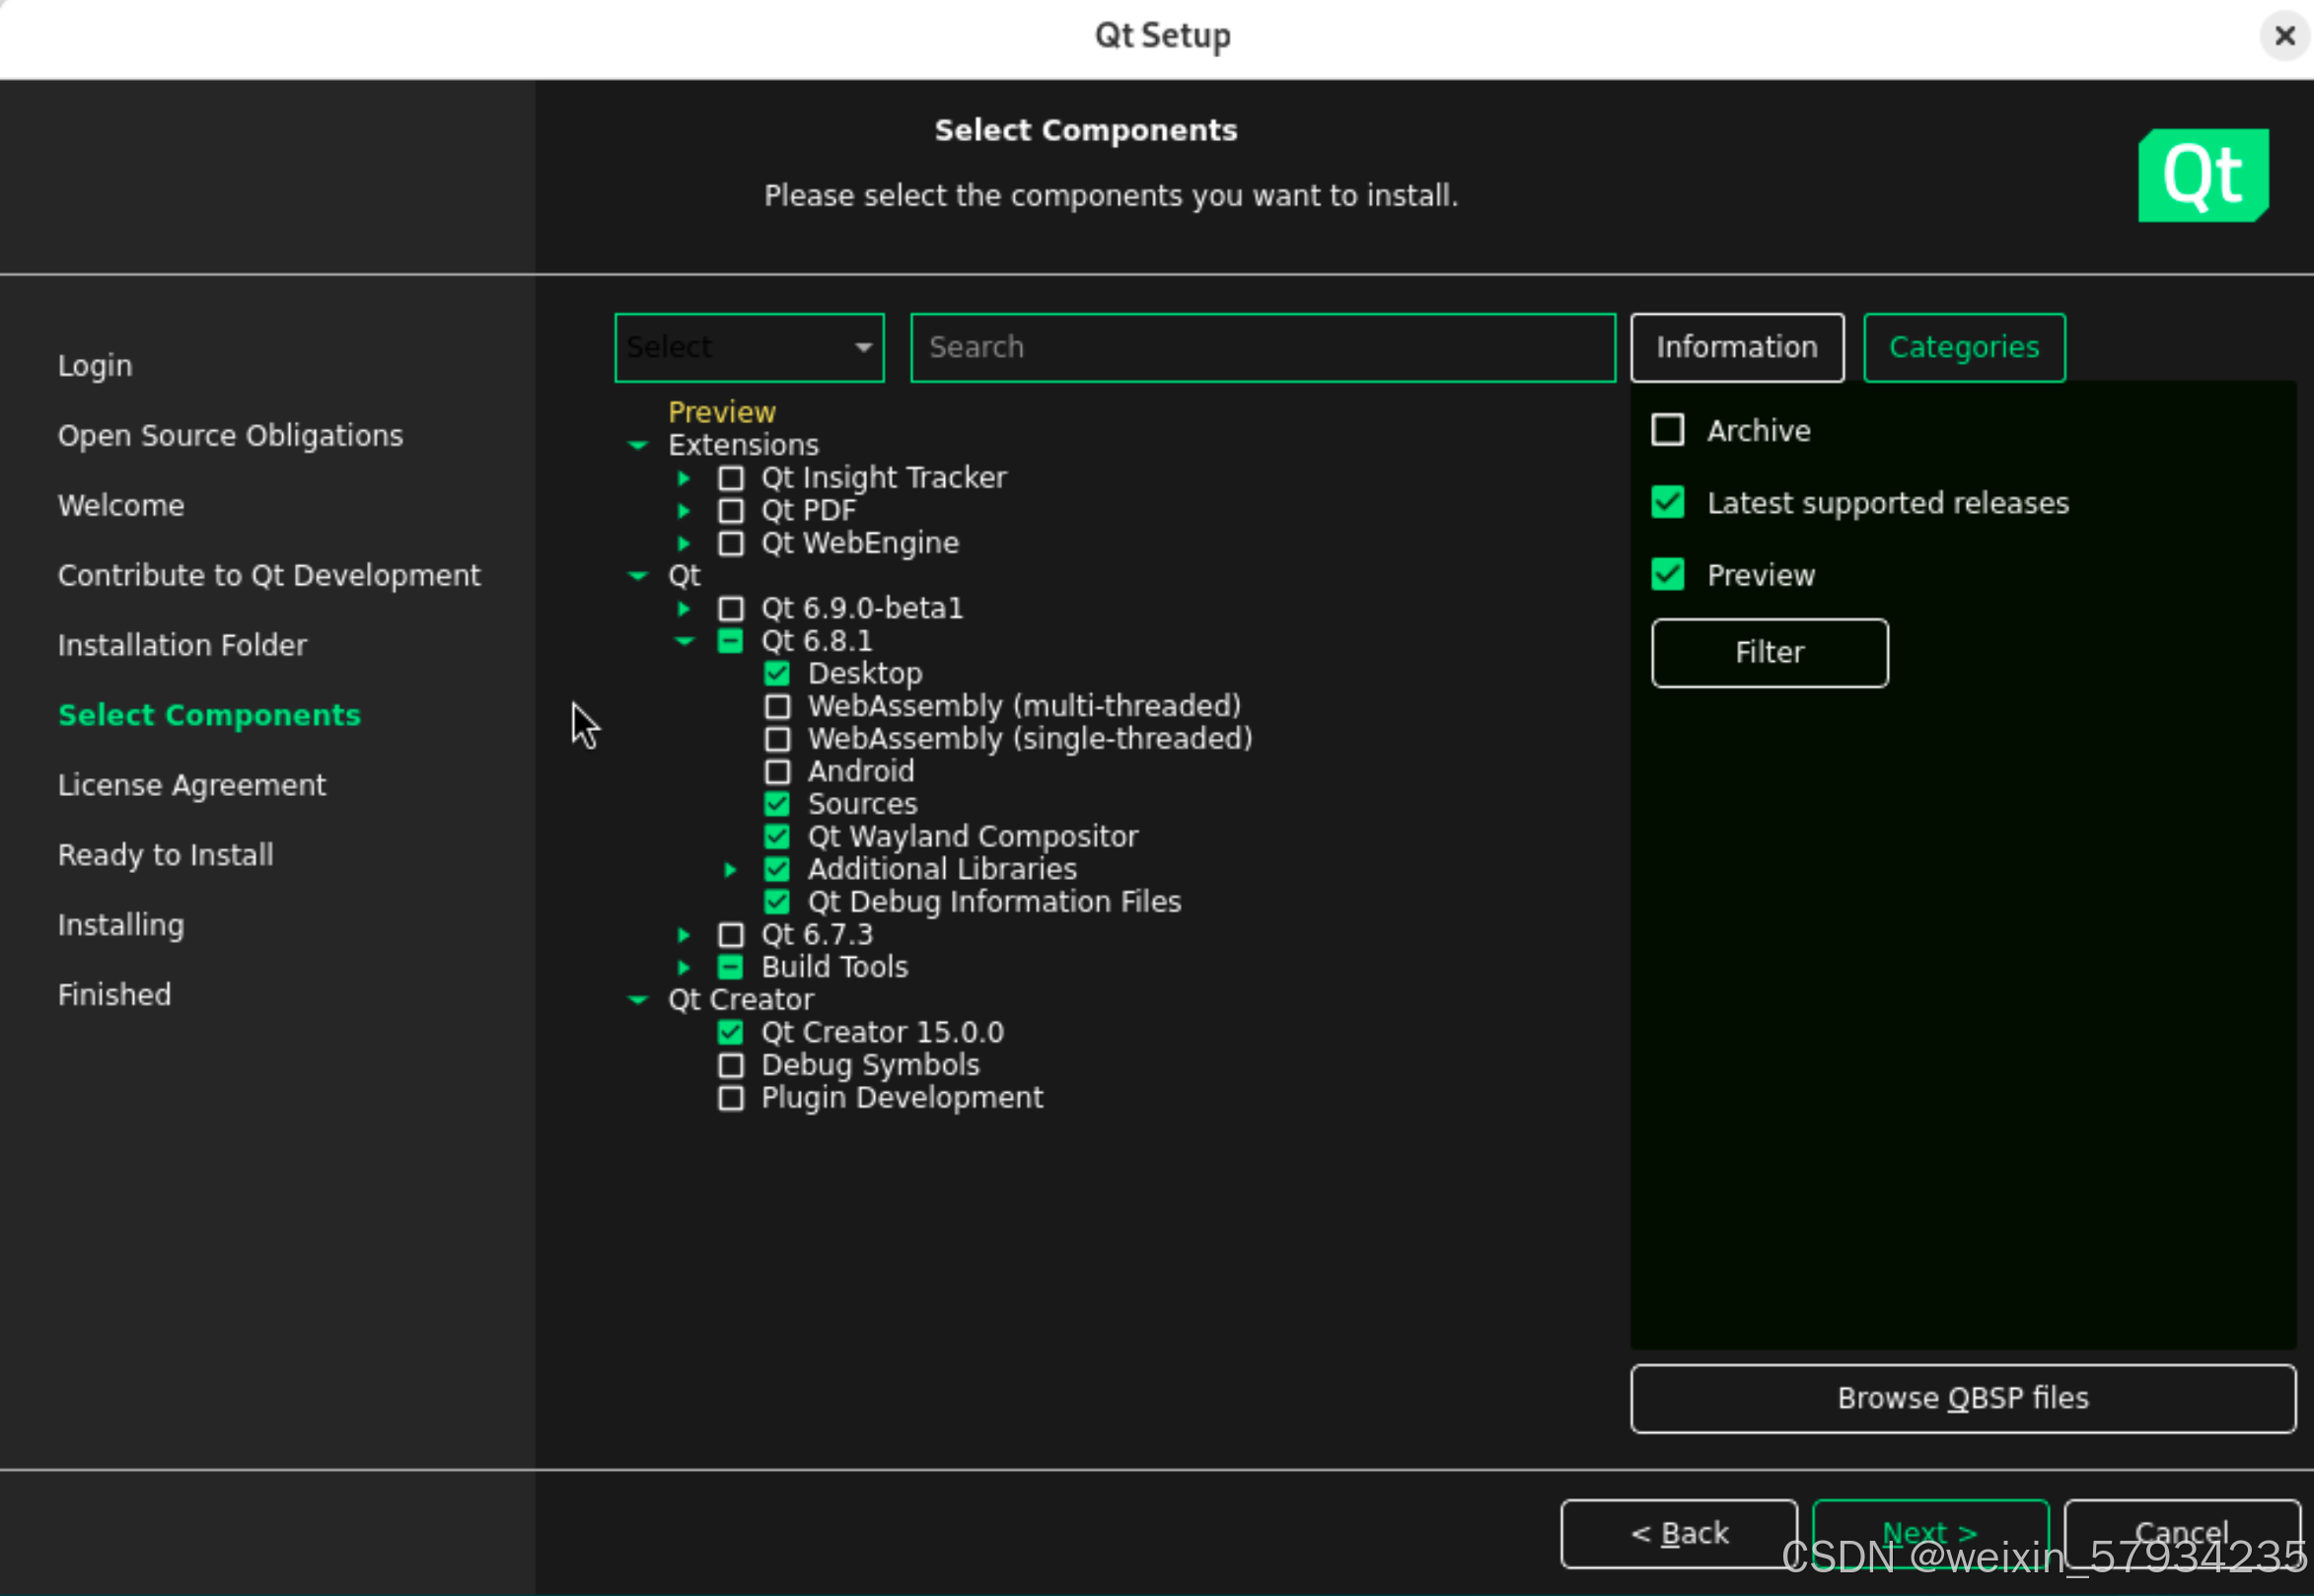Image resolution: width=2314 pixels, height=1596 pixels.
Task: Uncheck the Desktop component
Action: click(777, 674)
